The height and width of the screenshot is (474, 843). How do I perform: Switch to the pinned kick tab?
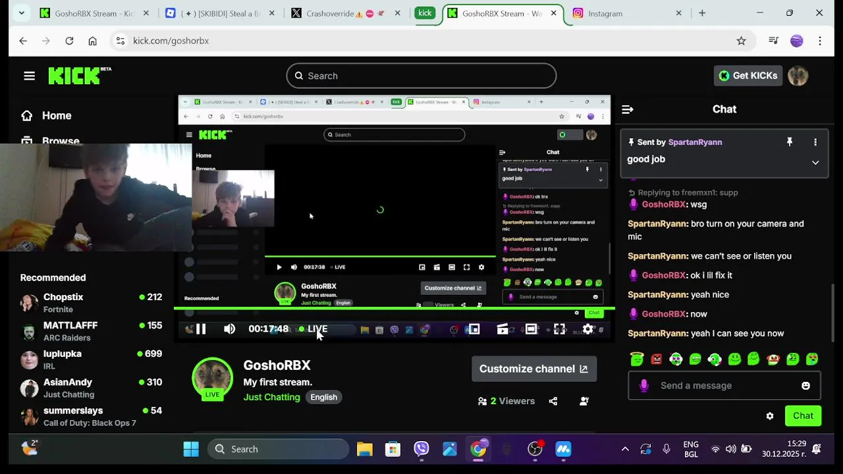pos(425,13)
